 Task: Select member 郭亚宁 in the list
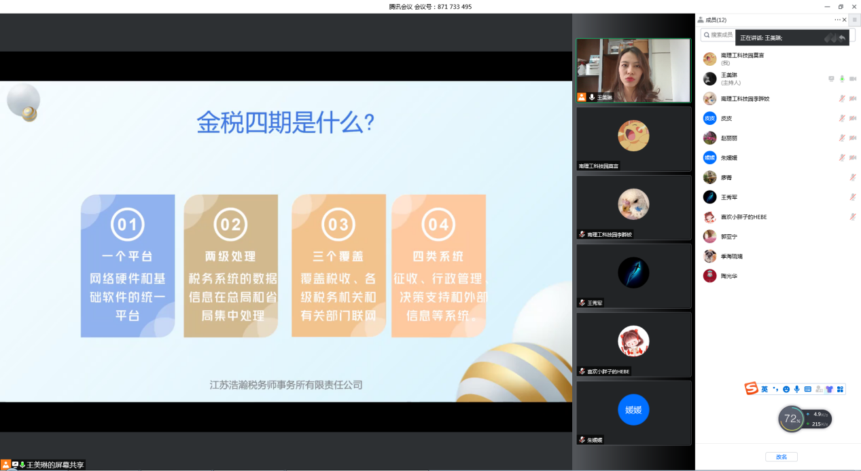tap(730, 237)
